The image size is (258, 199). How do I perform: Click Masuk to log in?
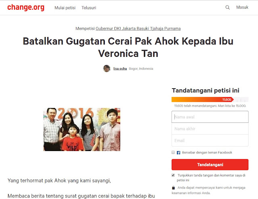point(242,7)
